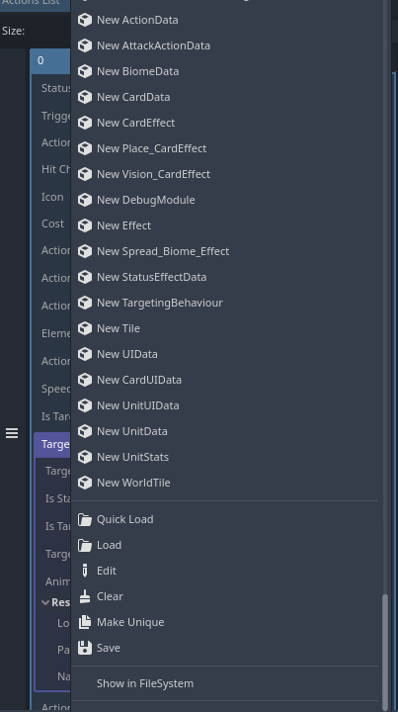Image resolution: width=398 pixels, height=712 pixels.
Task: Click the pencil icon for Edit
Action: pyautogui.click(x=85, y=571)
